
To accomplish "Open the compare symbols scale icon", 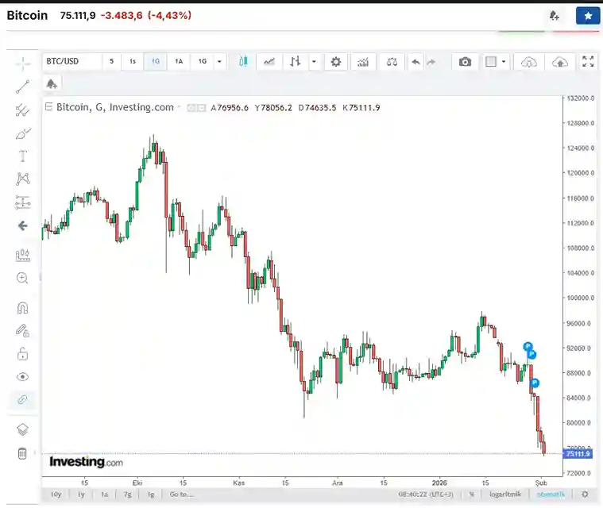I will 392,61.
